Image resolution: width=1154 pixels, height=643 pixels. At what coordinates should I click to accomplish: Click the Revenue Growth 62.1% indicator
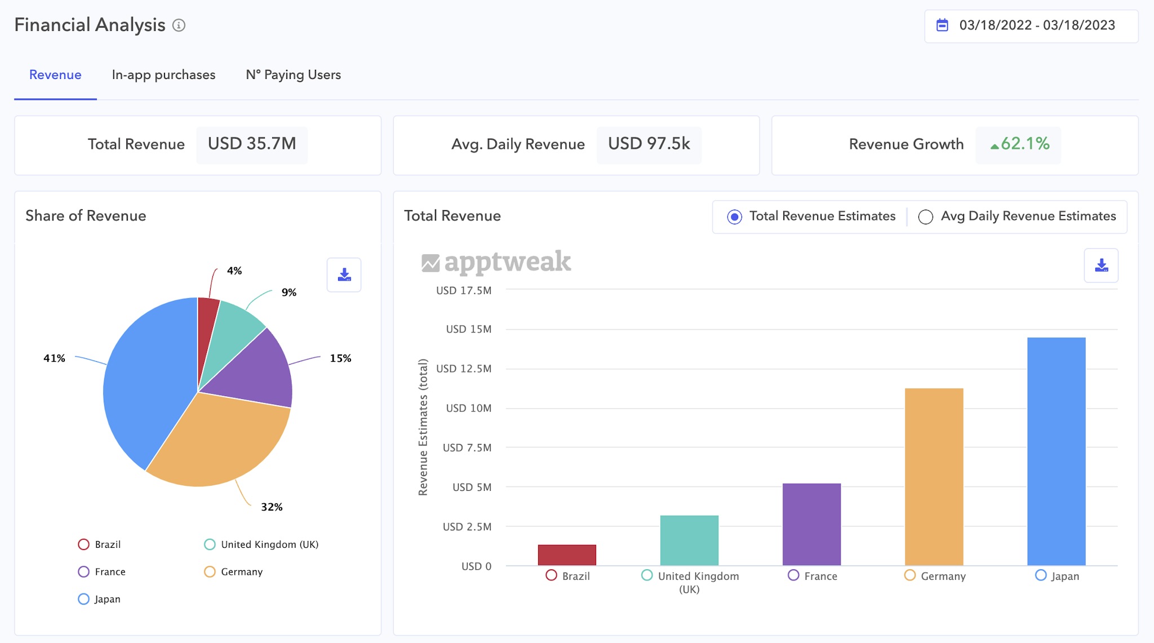pyautogui.click(x=1018, y=145)
